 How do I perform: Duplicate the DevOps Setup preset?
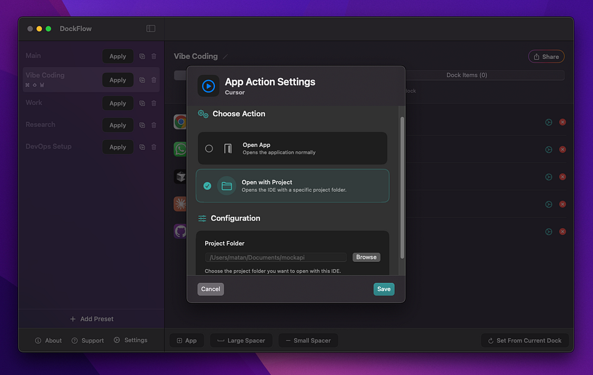tap(142, 147)
